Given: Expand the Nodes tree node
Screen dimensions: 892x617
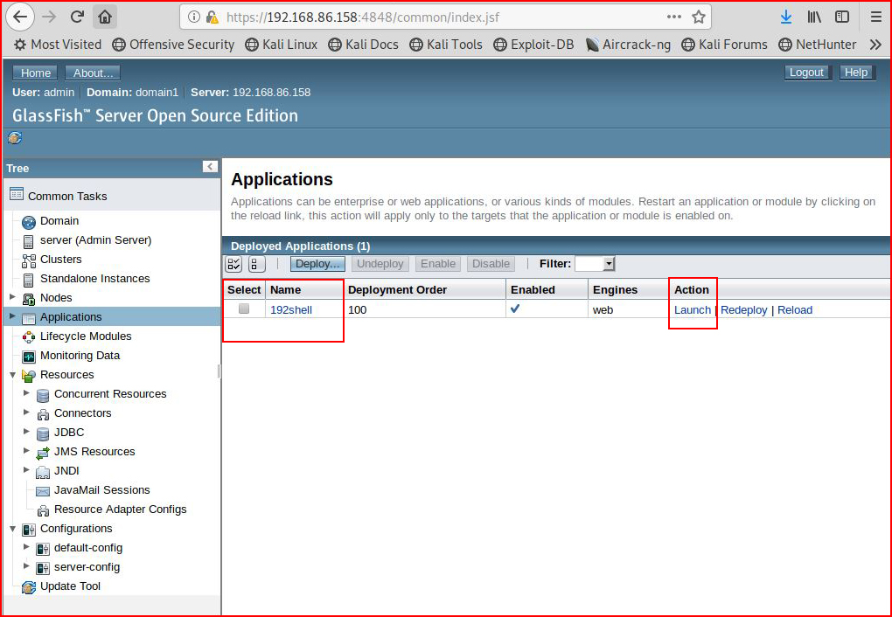Looking at the screenshot, I should pyautogui.click(x=12, y=297).
